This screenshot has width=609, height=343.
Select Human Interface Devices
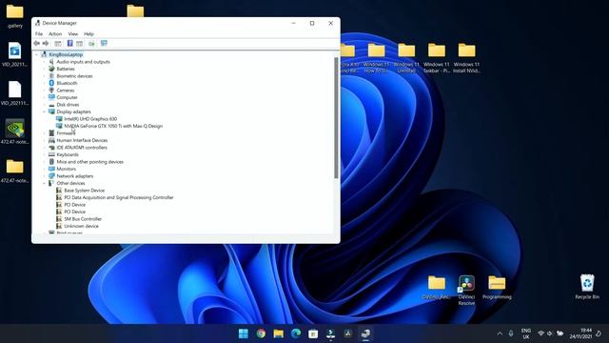click(82, 140)
